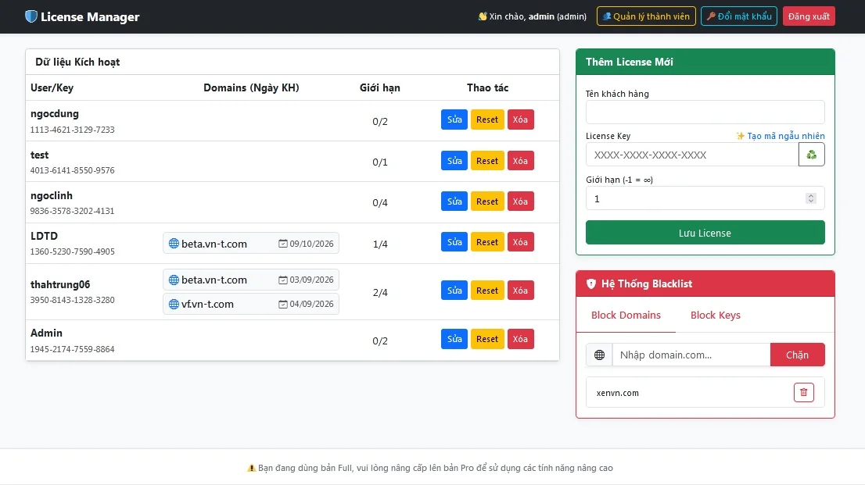Click Reset for ngoclinh

point(487,201)
